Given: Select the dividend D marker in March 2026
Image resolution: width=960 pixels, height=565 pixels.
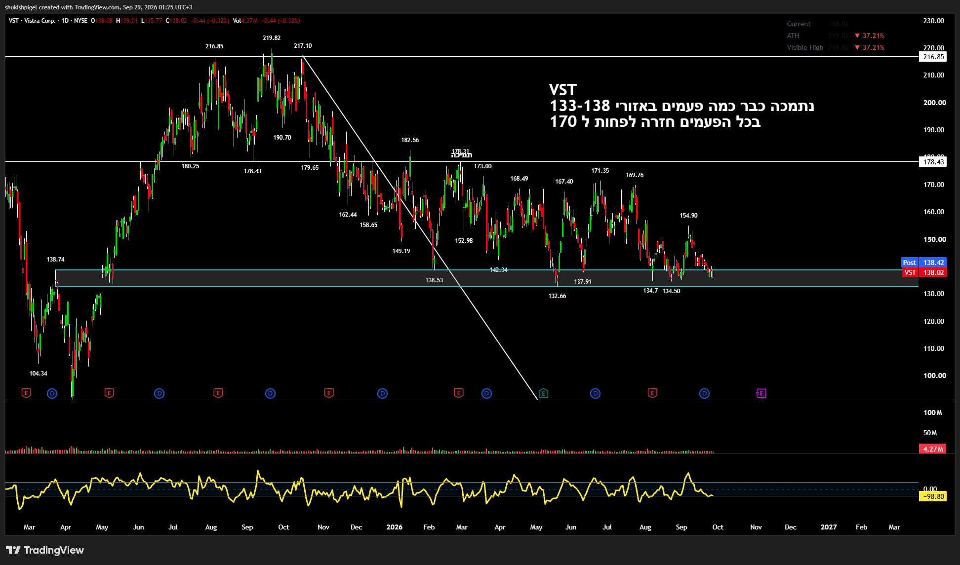Looking at the screenshot, I should coord(486,393).
